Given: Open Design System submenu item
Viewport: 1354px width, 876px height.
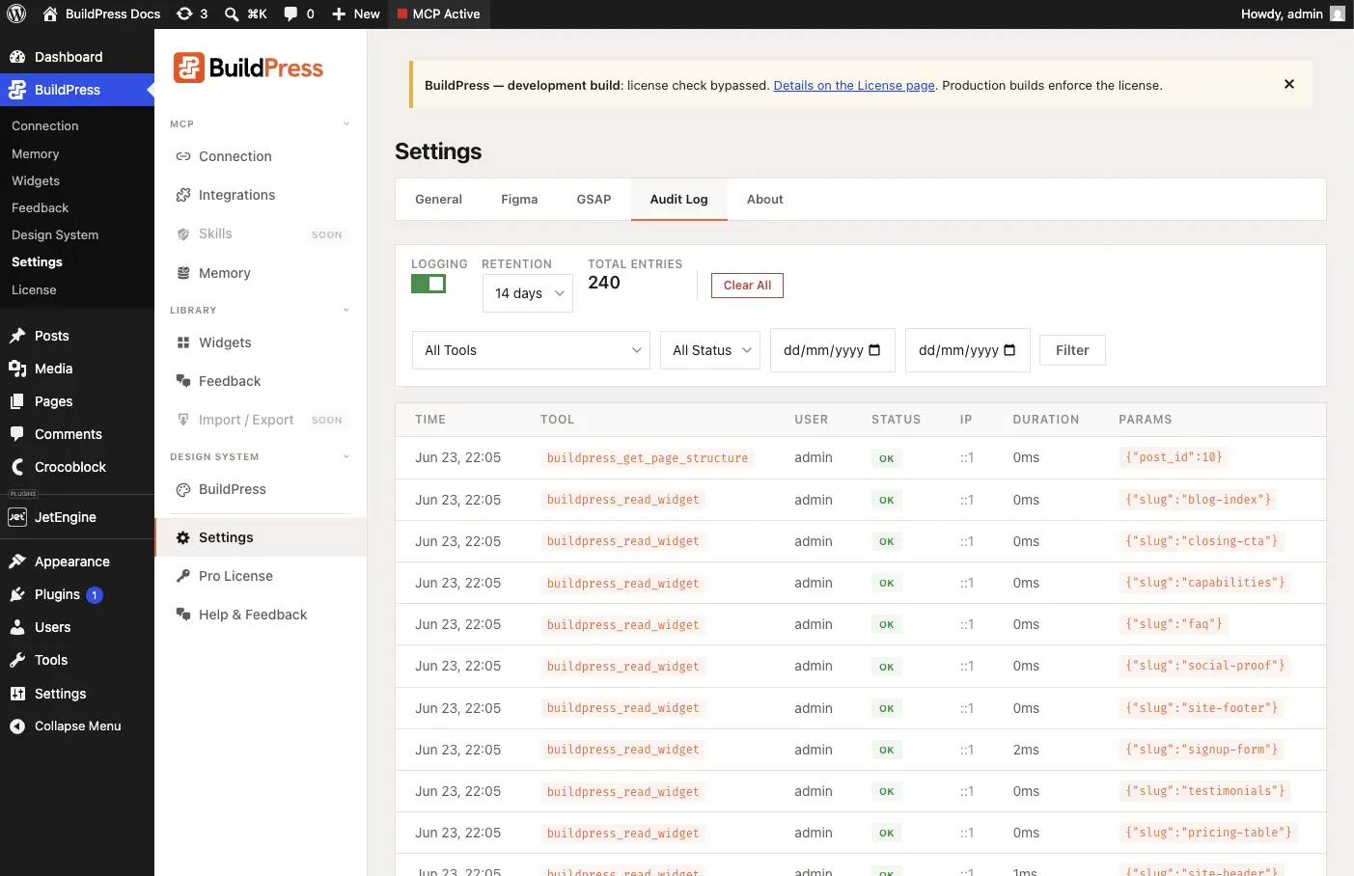Looking at the screenshot, I should pyautogui.click(x=55, y=234).
